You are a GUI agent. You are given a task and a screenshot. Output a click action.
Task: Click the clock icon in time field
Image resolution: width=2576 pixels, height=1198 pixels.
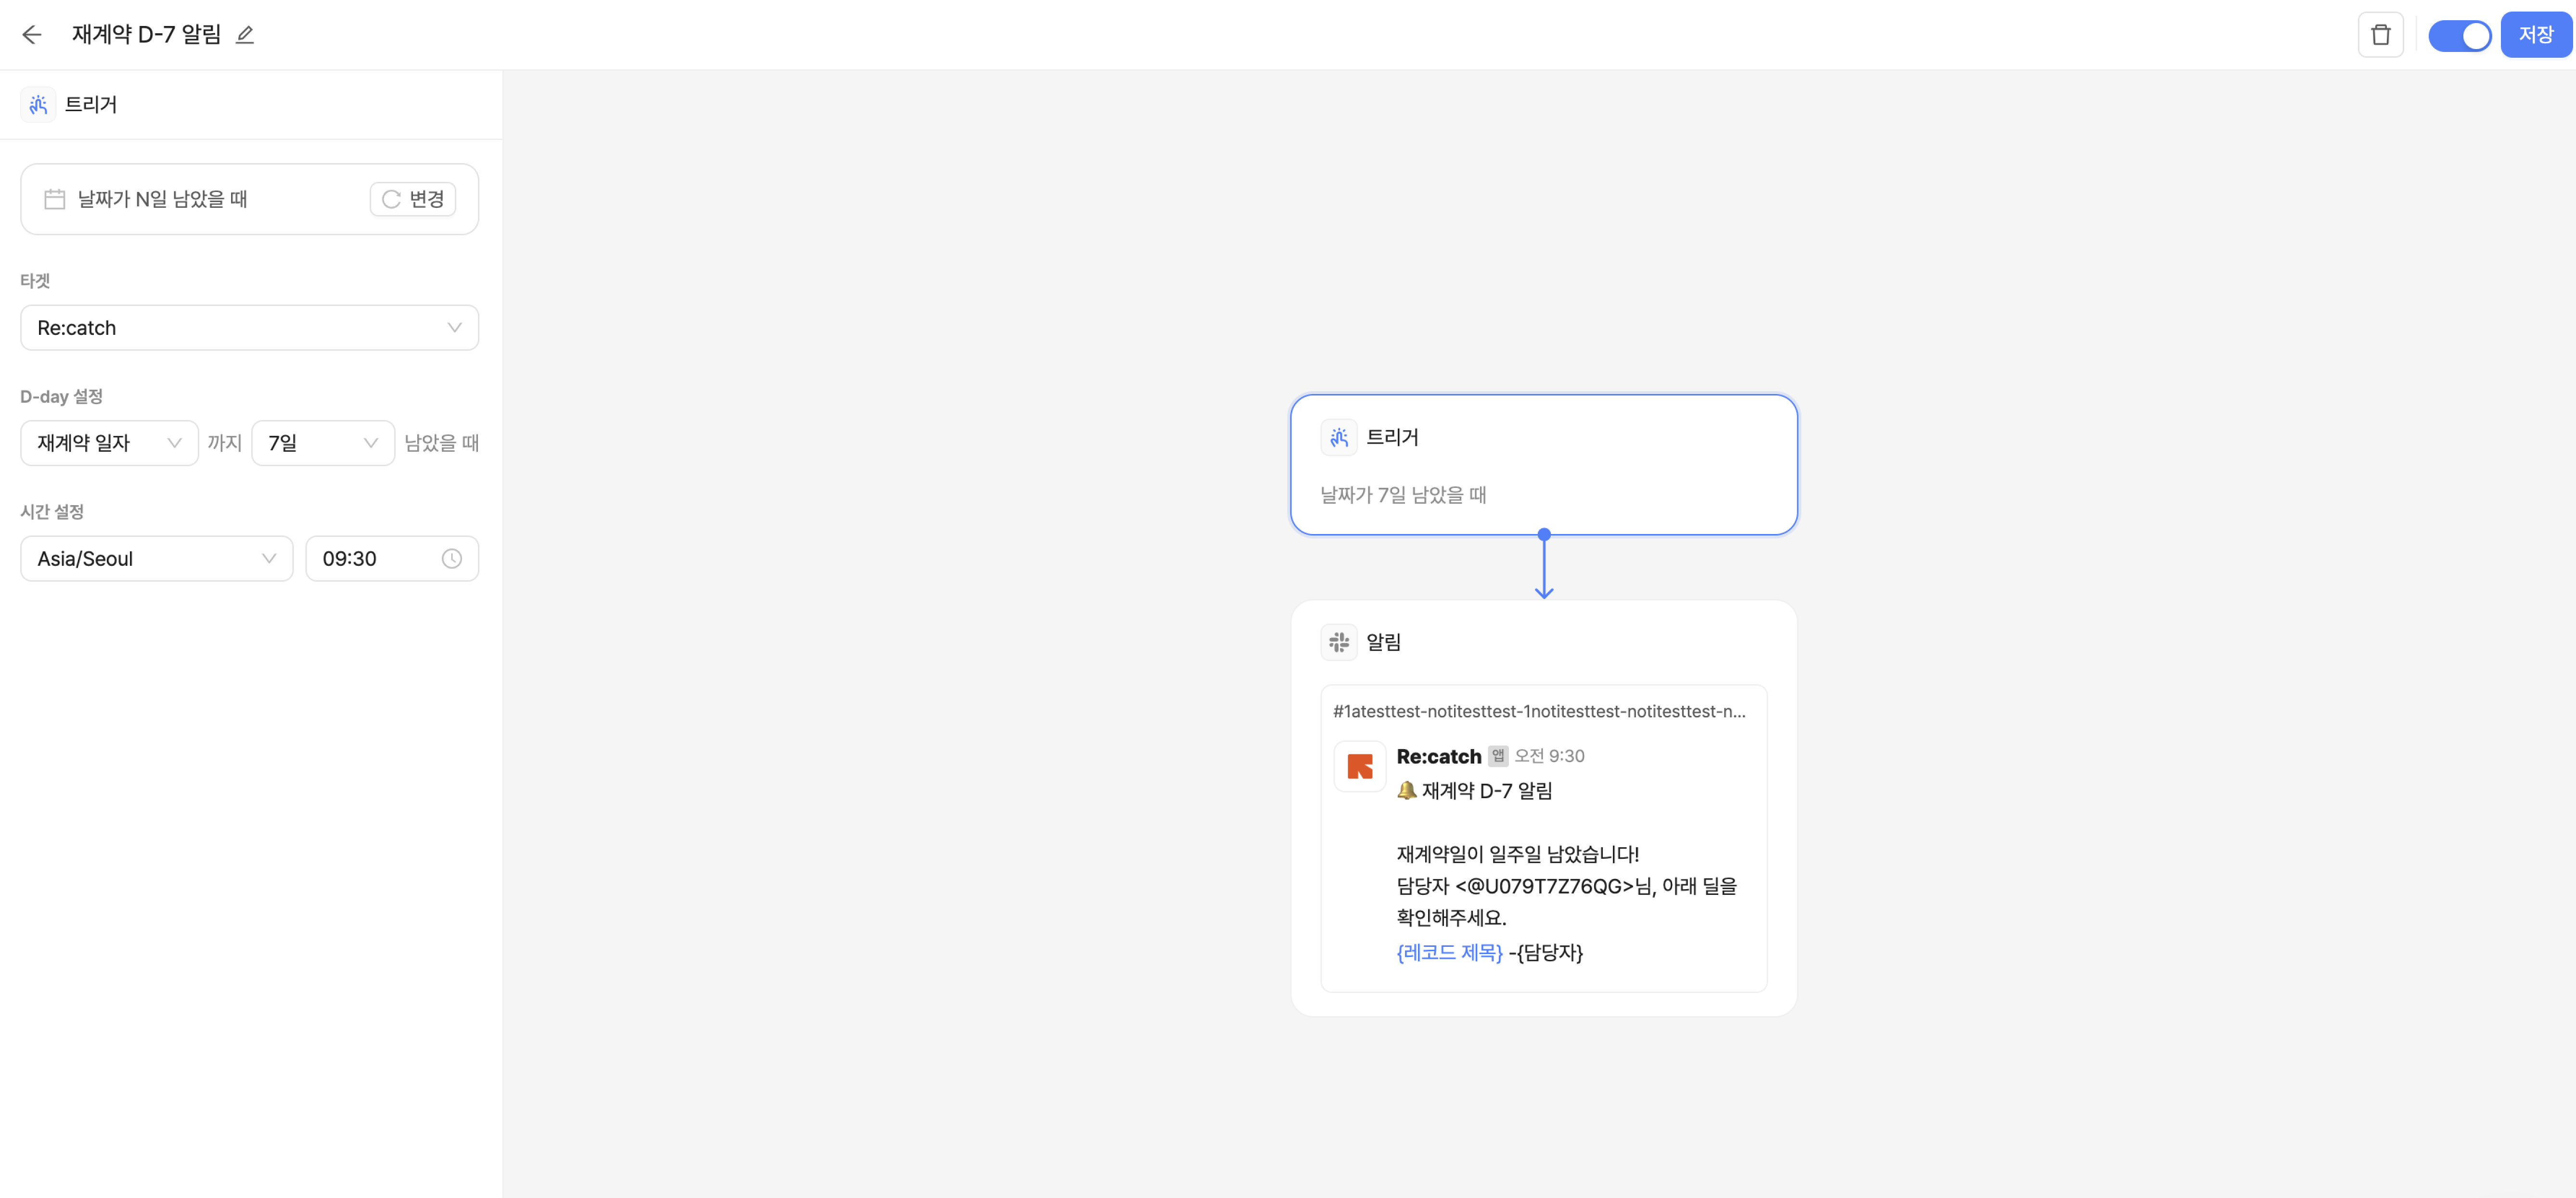click(452, 559)
